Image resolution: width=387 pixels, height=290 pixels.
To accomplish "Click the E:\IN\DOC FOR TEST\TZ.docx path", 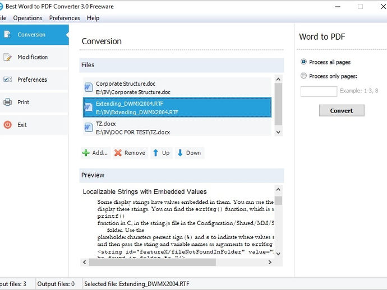I will (133, 132).
